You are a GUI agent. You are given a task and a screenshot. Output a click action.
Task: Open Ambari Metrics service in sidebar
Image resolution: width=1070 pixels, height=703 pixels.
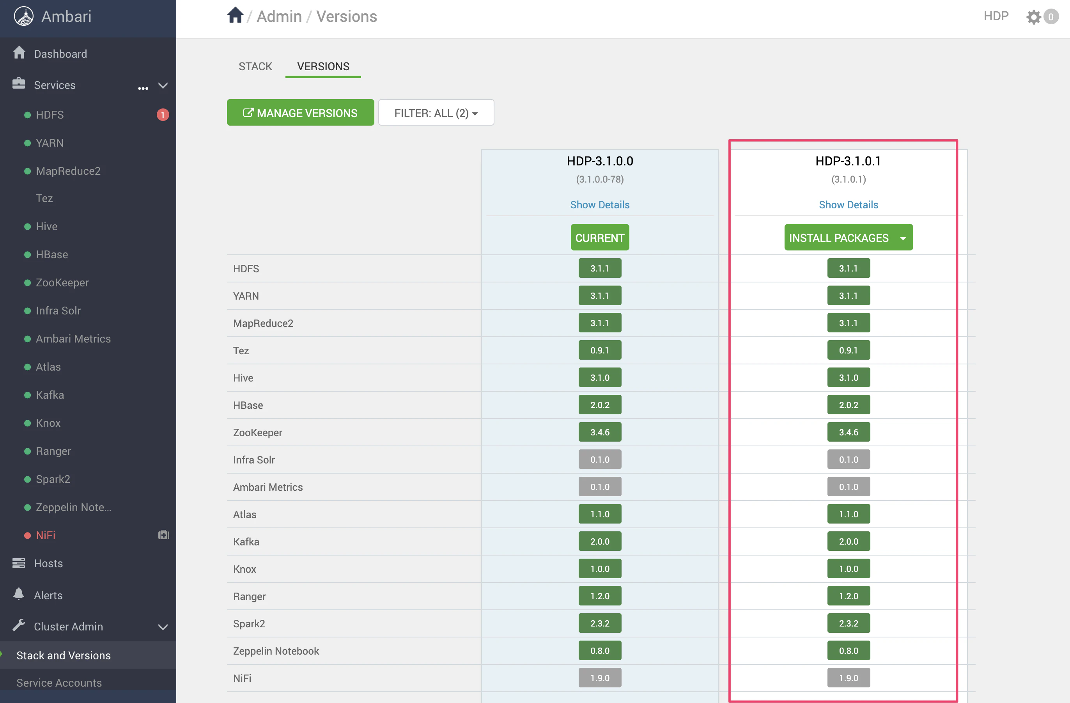pos(73,339)
